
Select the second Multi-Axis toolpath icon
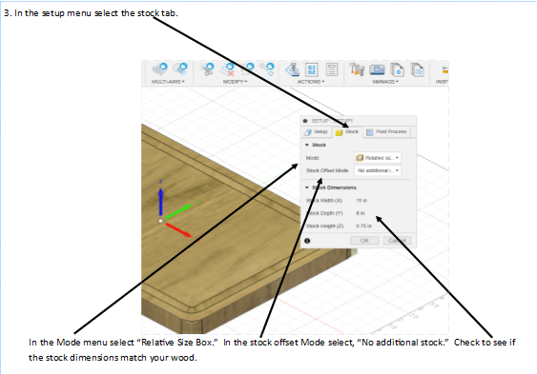click(x=180, y=69)
